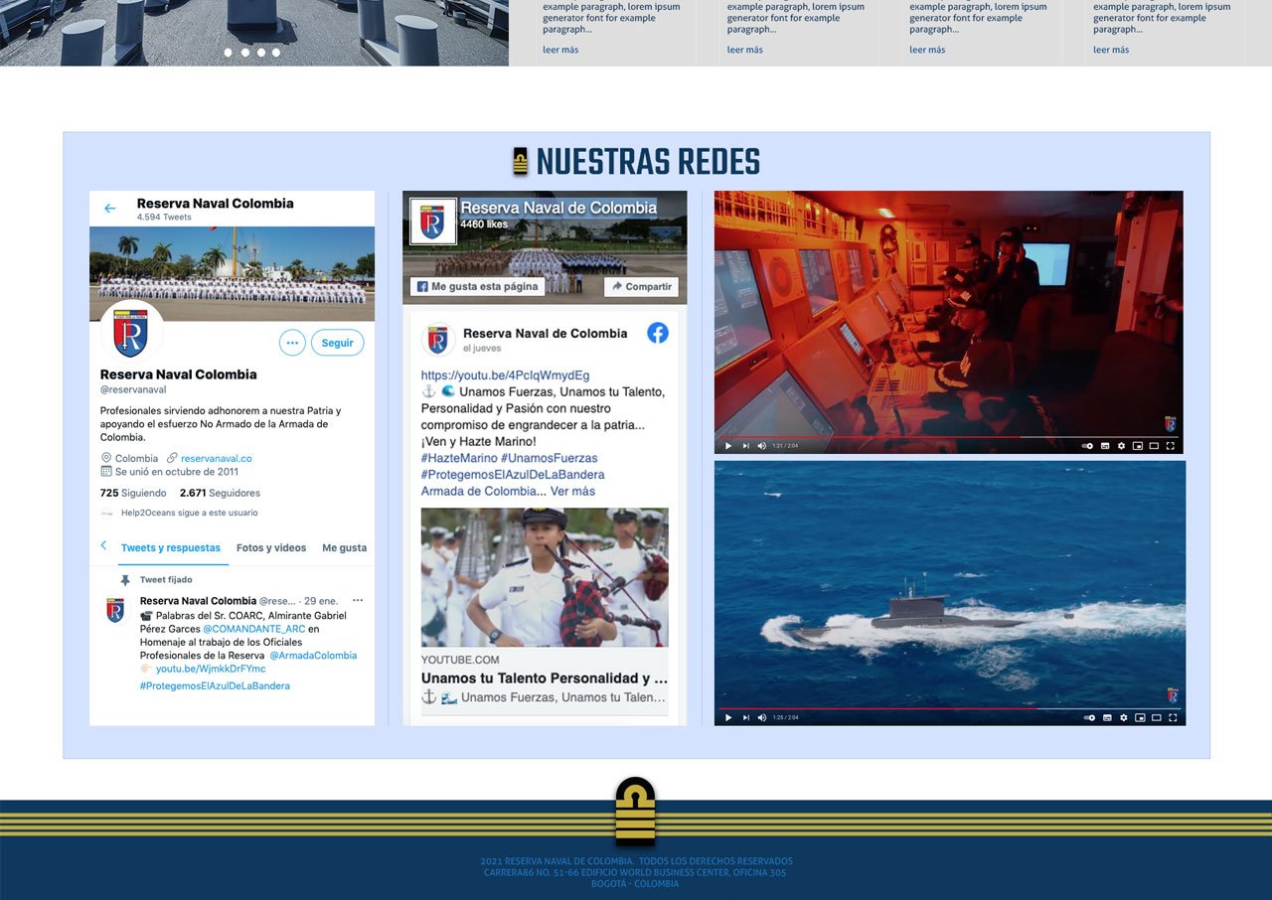Skip to next on the submarine video
Screen dimensions: 1272x900
[x=745, y=717]
